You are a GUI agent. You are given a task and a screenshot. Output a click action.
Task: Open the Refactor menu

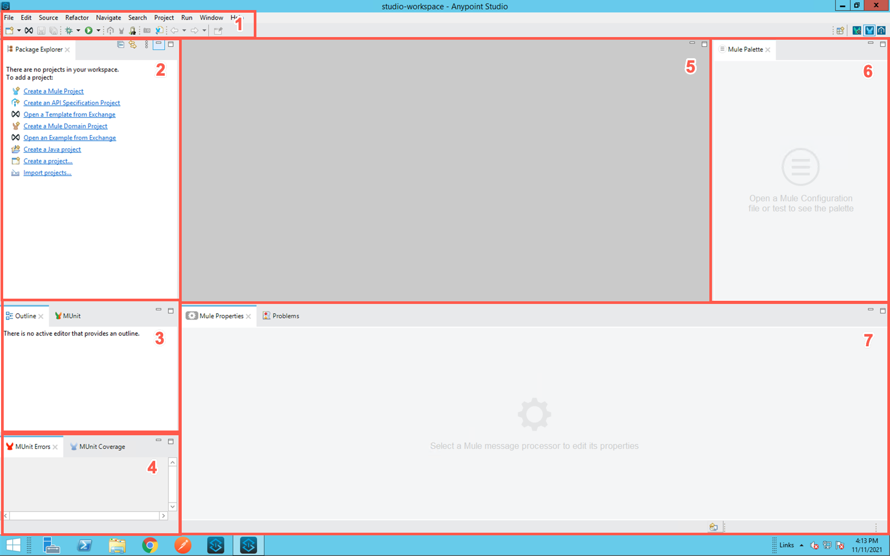(77, 17)
